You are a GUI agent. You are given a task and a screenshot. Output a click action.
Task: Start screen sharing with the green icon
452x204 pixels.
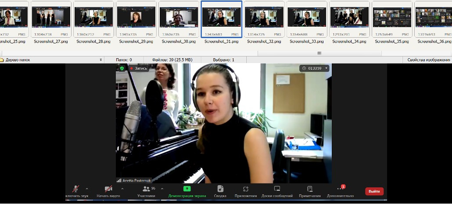click(187, 189)
